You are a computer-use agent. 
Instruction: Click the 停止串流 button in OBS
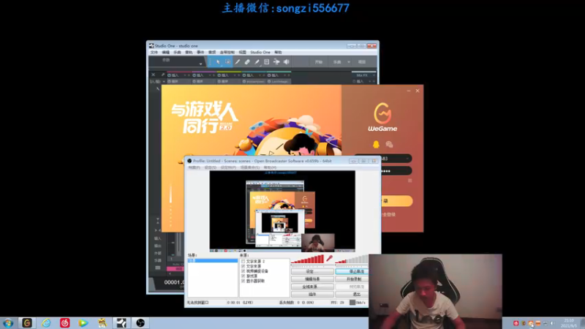click(352, 271)
